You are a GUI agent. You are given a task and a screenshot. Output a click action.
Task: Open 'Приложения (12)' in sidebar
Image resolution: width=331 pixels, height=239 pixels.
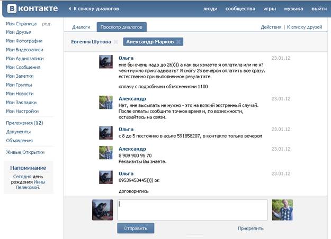24,123
